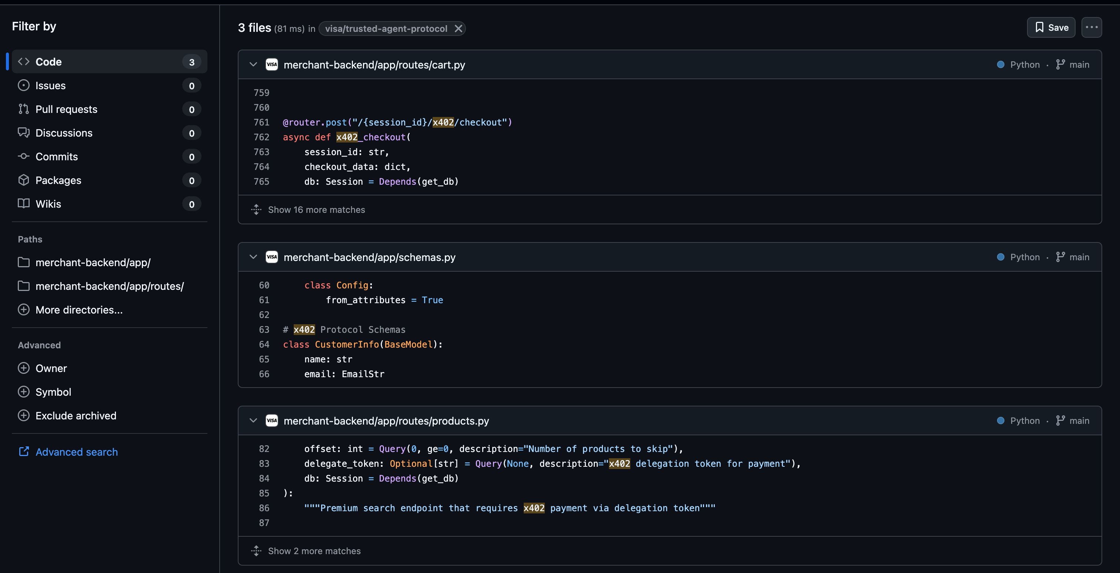Enable the Exclude archived filter

24,415
